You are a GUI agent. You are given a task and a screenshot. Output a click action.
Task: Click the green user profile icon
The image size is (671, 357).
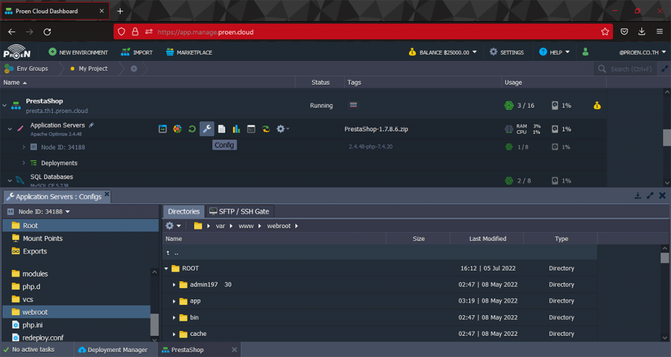pyautogui.click(x=585, y=52)
